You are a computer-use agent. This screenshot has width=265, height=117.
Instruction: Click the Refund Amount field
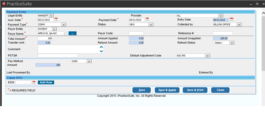[136, 43]
